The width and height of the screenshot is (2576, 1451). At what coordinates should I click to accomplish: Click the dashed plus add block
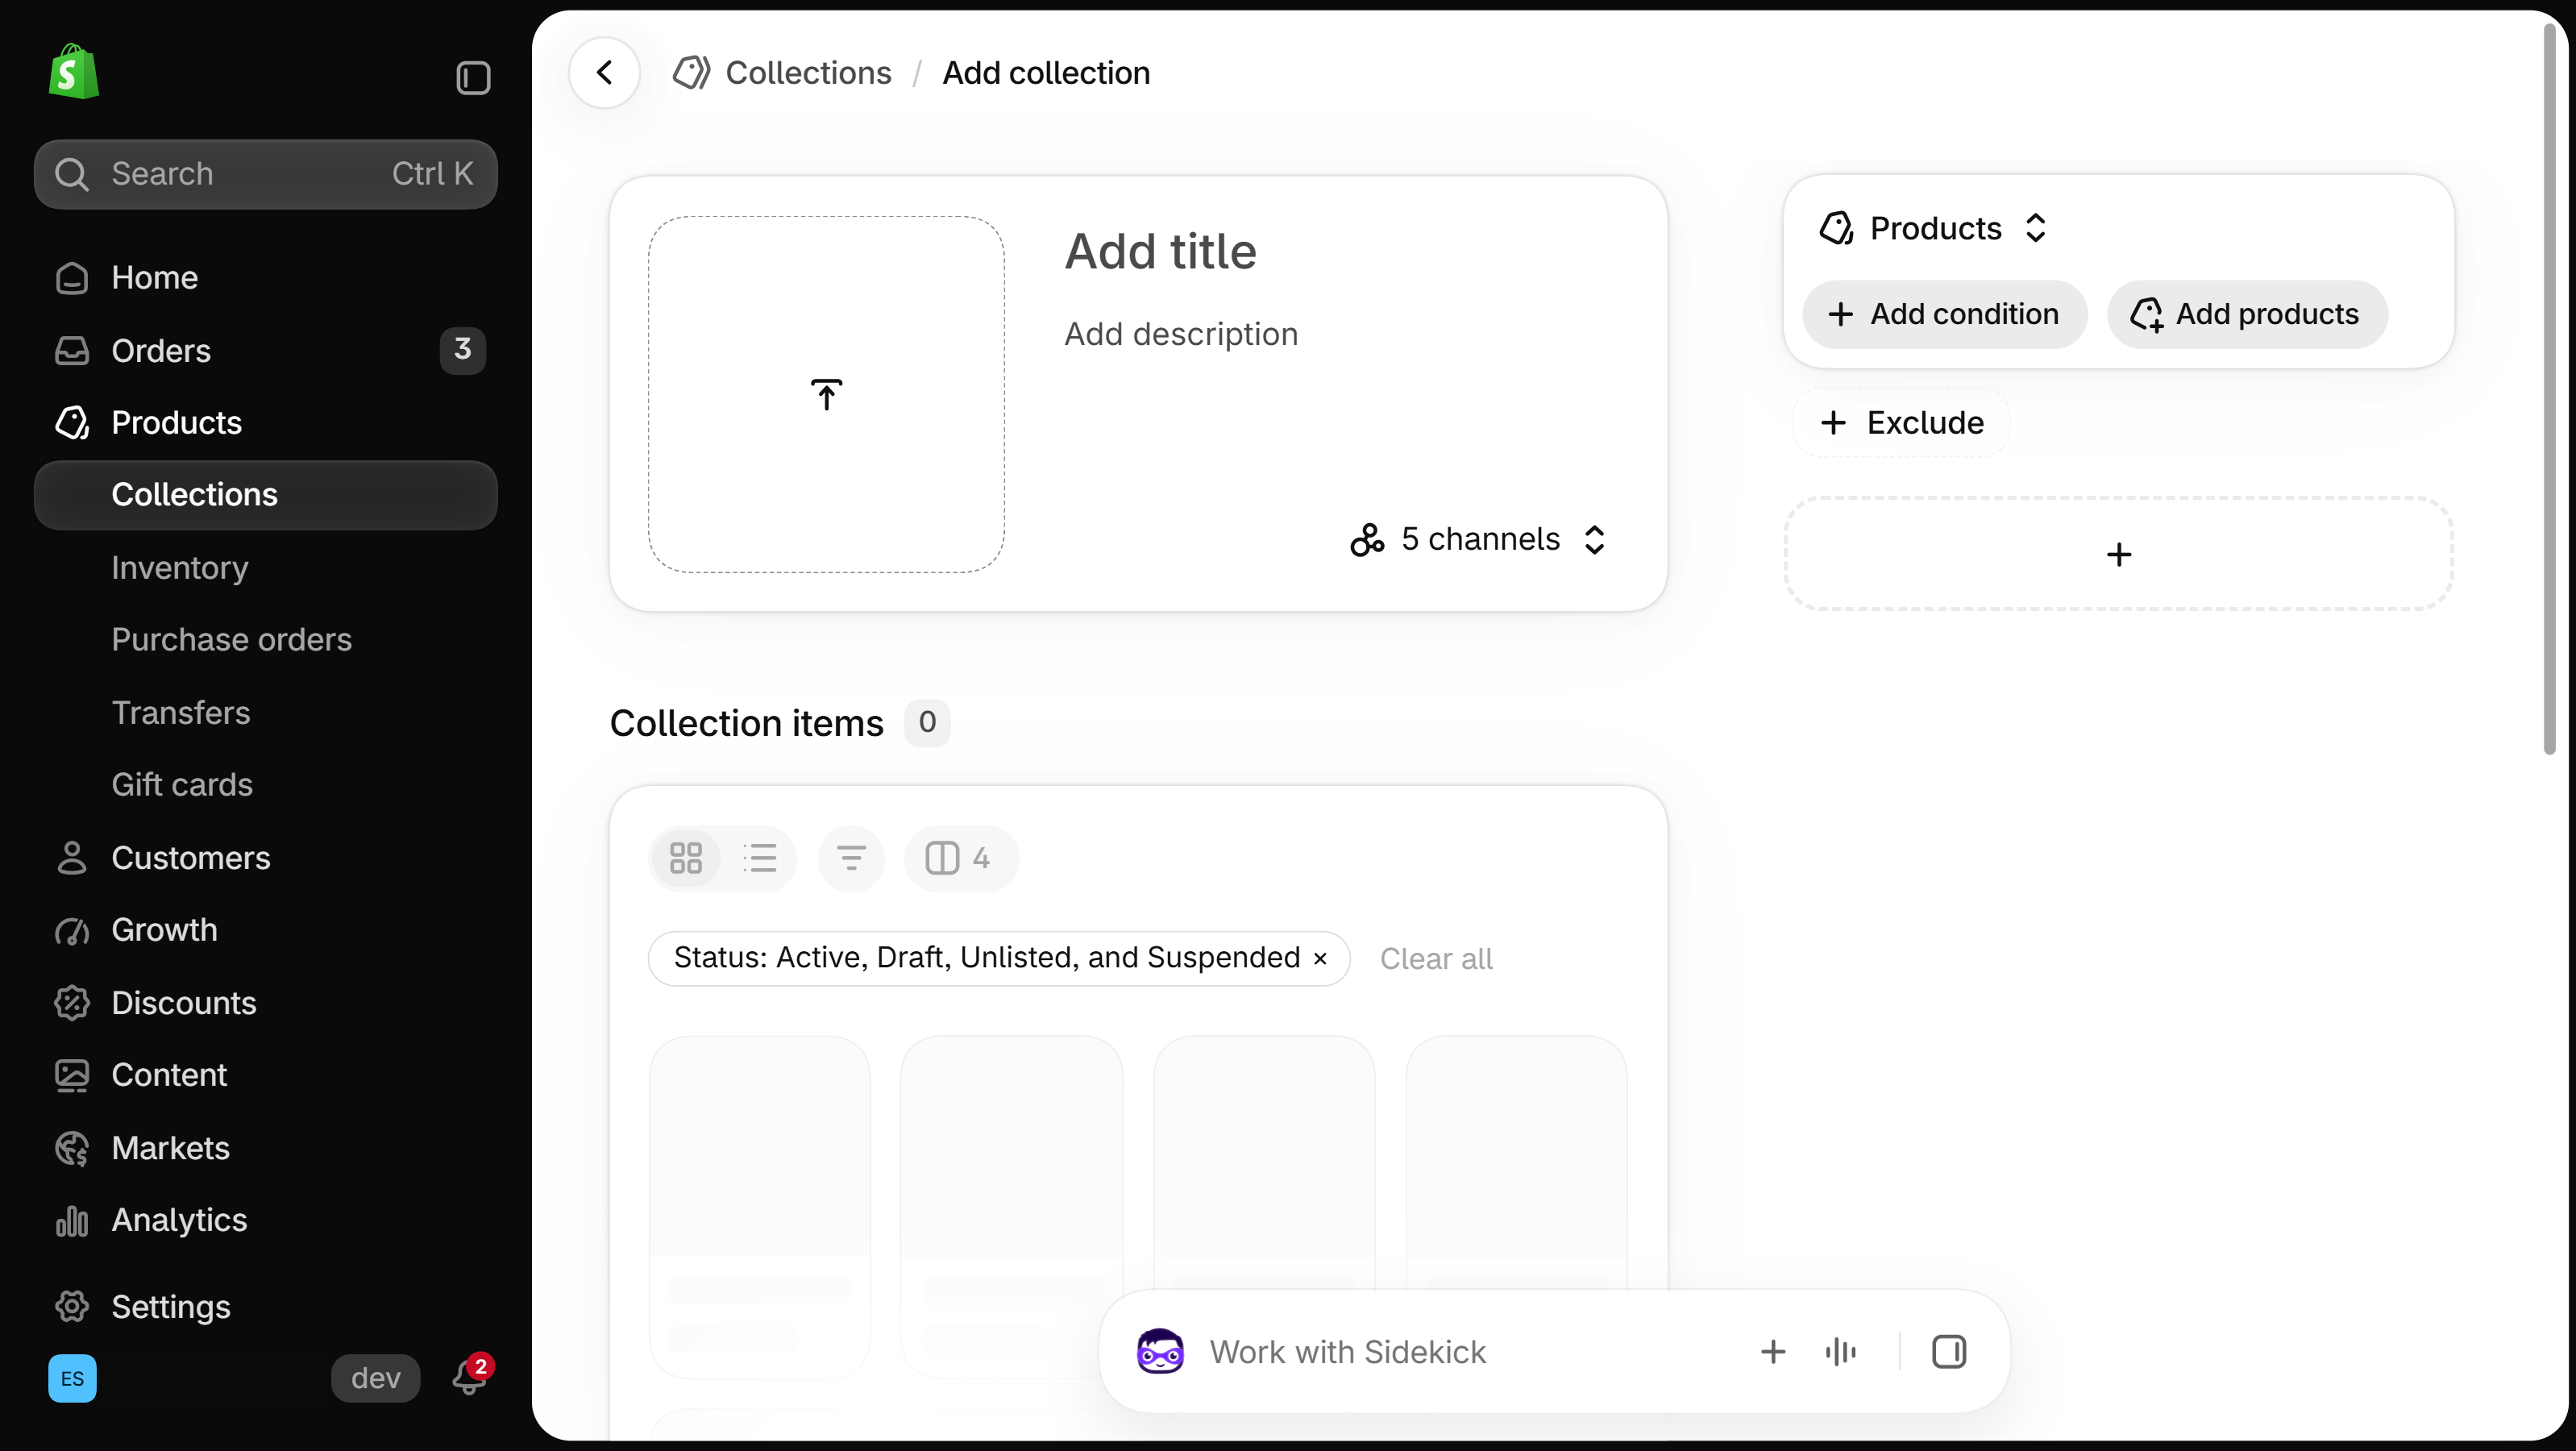click(x=2118, y=554)
